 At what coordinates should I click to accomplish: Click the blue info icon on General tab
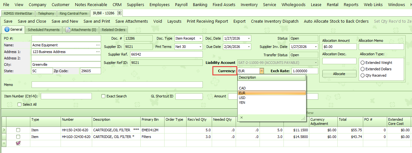point(7,29)
